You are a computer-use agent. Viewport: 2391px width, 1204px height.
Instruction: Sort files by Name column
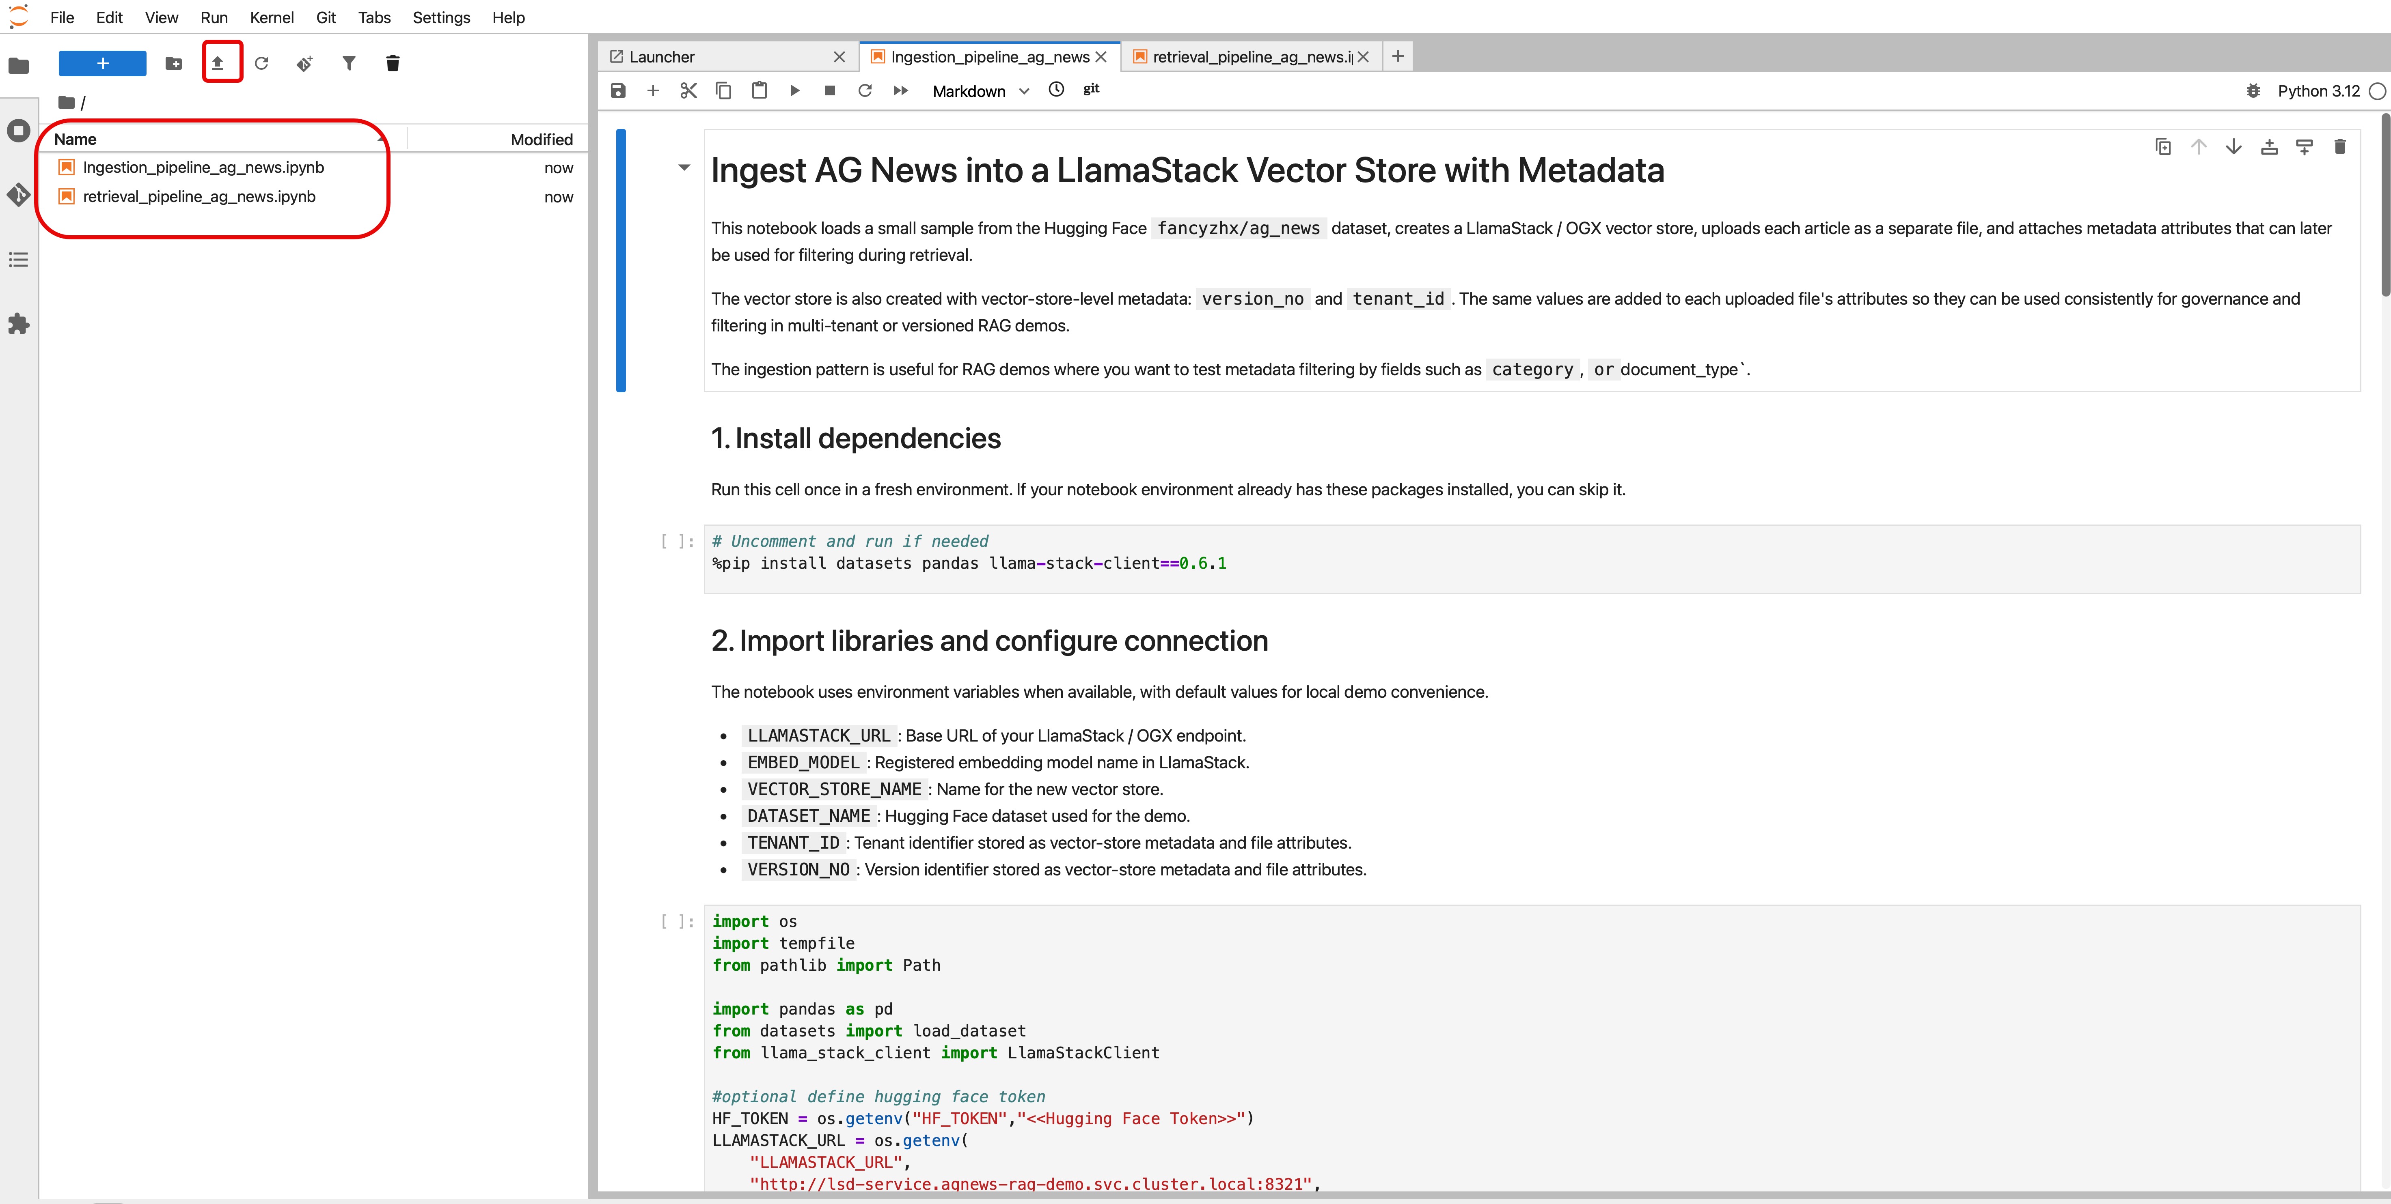point(223,139)
